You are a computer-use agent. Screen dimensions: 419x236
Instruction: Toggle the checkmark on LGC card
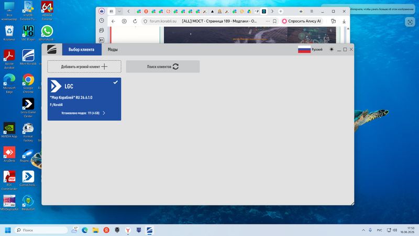point(115,82)
